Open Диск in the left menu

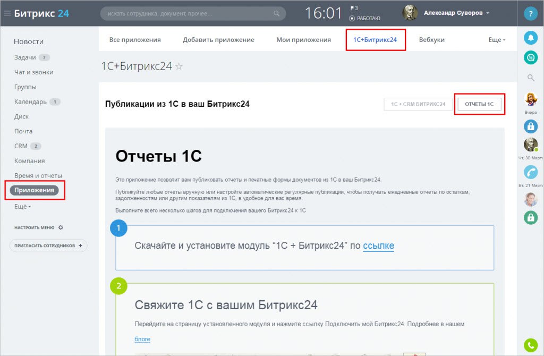(x=21, y=116)
